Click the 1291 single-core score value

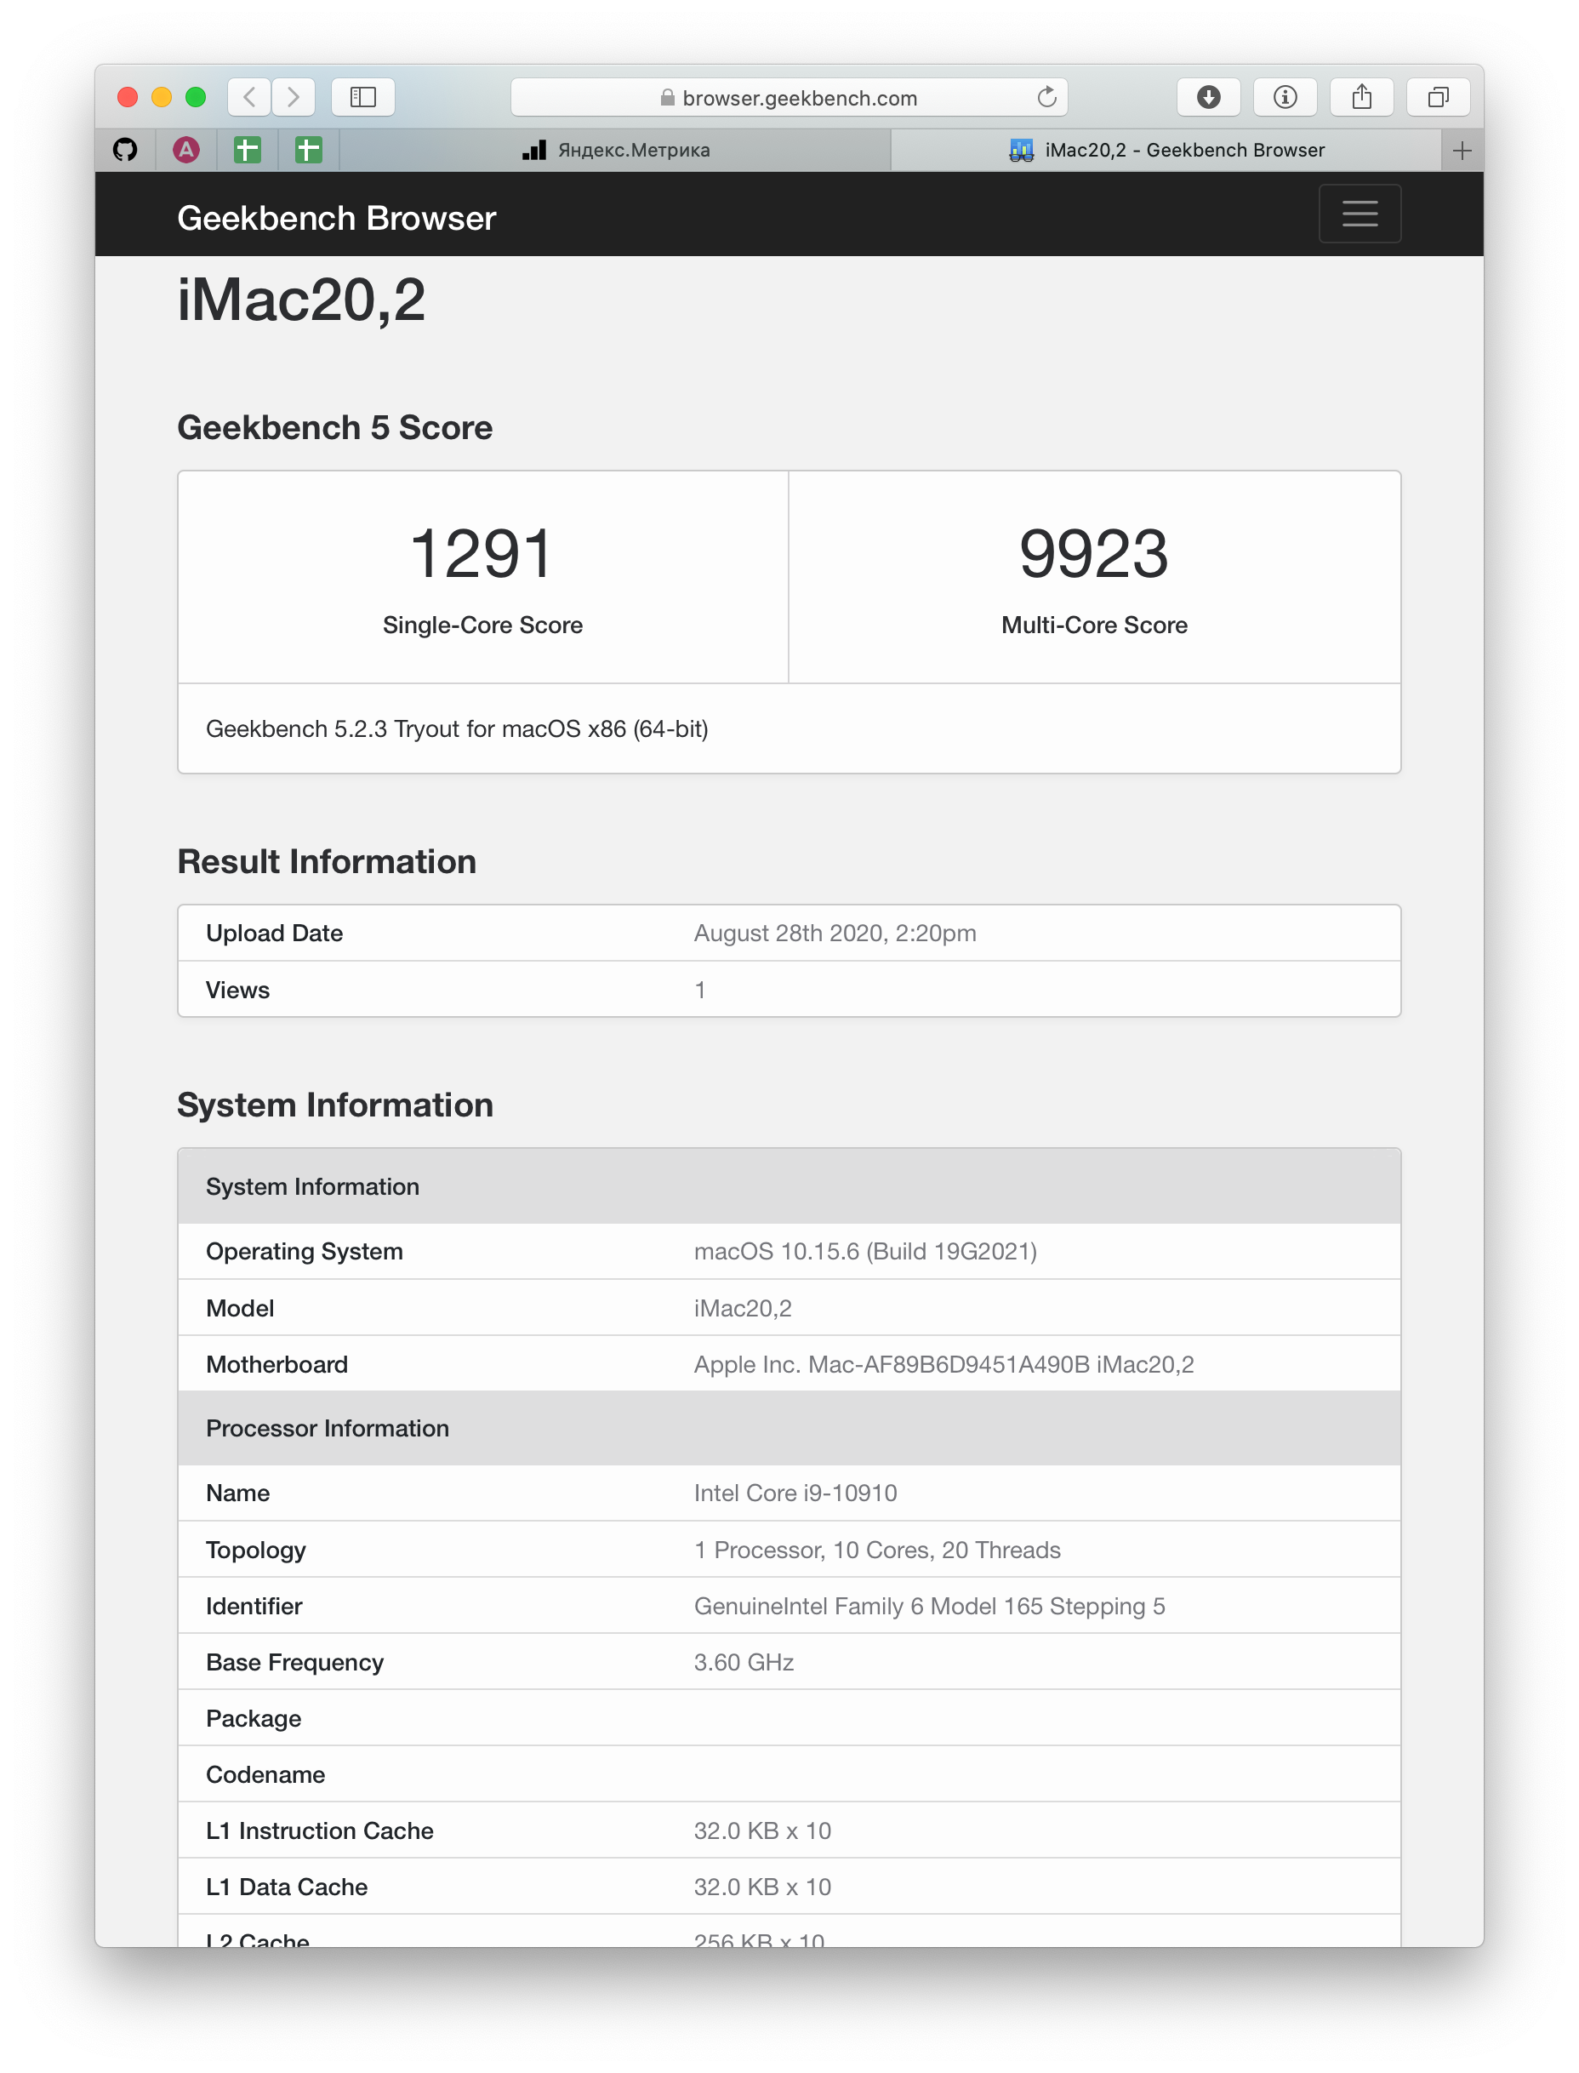[482, 554]
